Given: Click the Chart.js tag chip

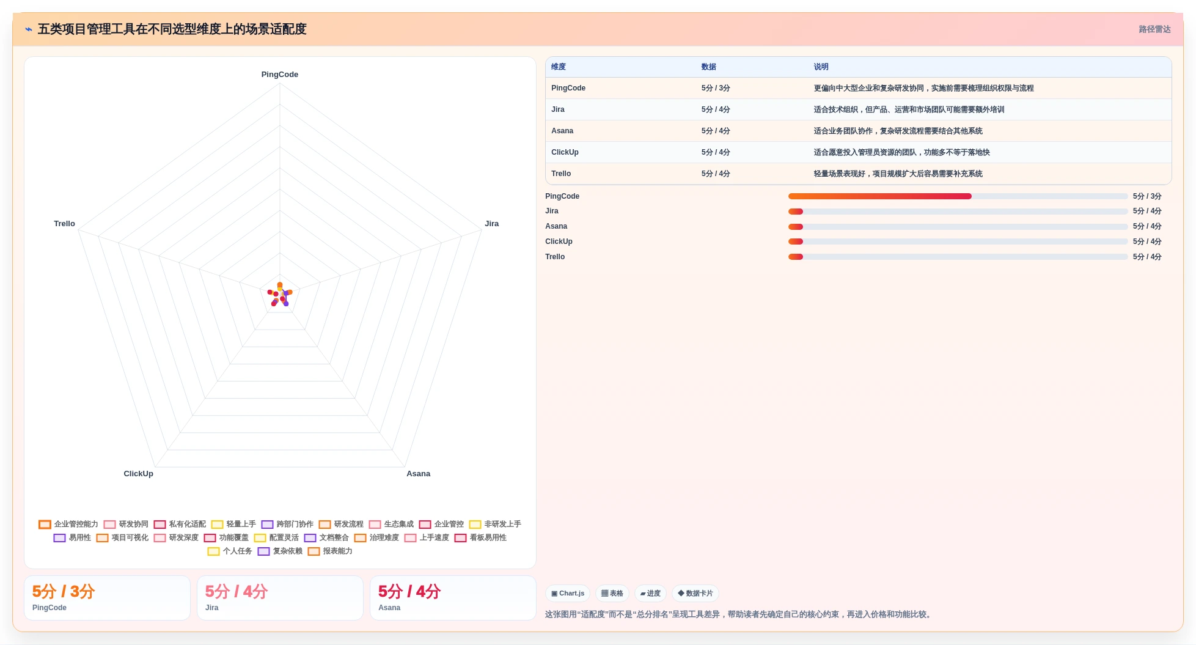Looking at the screenshot, I should click(x=567, y=594).
